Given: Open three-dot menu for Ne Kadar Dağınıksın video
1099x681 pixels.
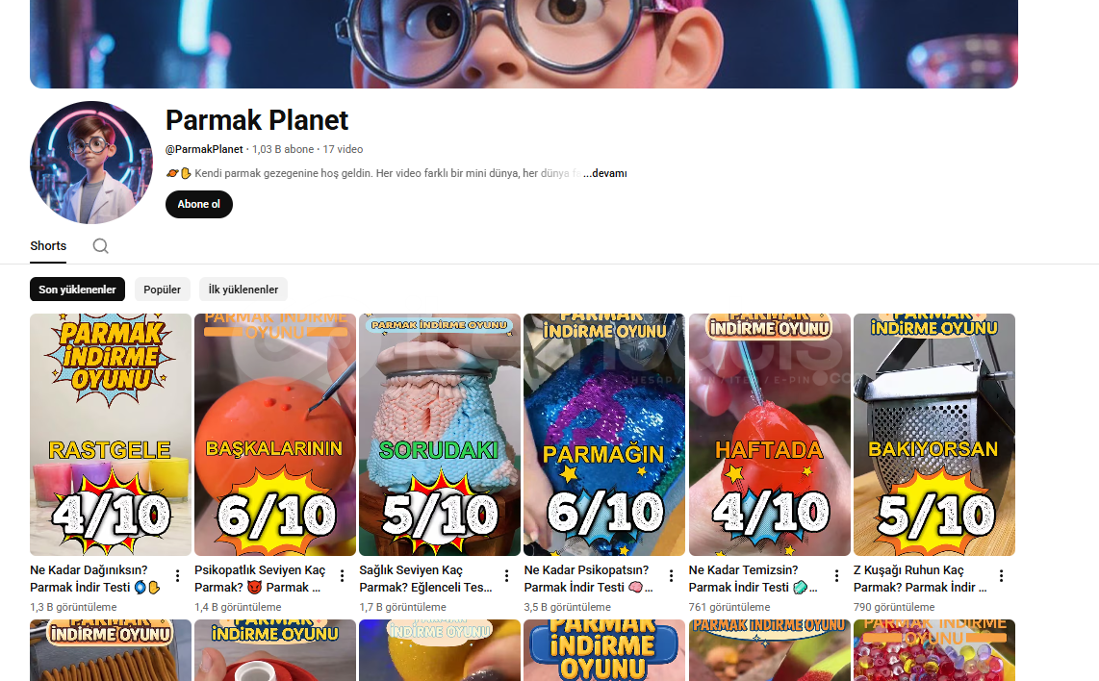Looking at the screenshot, I should (177, 576).
